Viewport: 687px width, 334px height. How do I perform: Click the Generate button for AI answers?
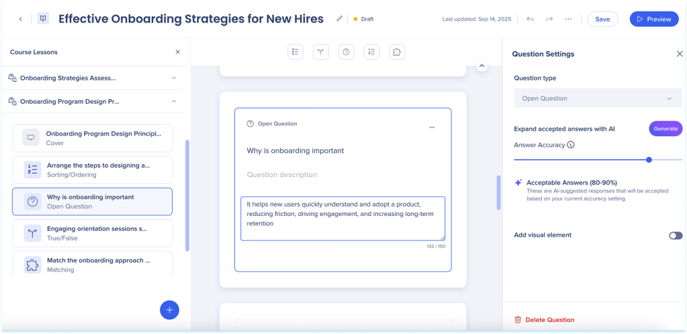665,129
